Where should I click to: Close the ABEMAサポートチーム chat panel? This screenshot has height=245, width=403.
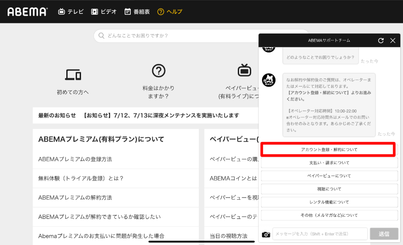[393, 40]
